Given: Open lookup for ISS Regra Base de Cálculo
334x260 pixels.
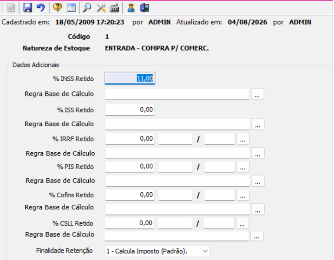Looking at the screenshot, I should 258,124.
